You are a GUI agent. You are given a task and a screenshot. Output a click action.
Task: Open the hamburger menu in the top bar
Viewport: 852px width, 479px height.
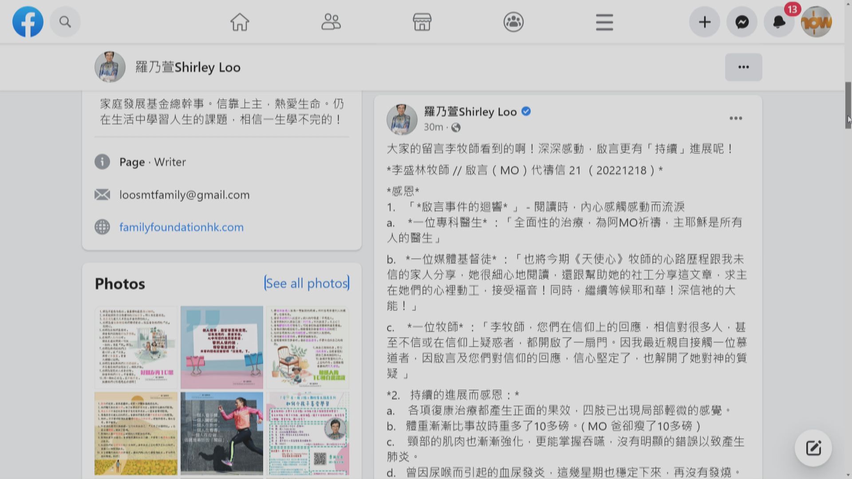(604, 21)
